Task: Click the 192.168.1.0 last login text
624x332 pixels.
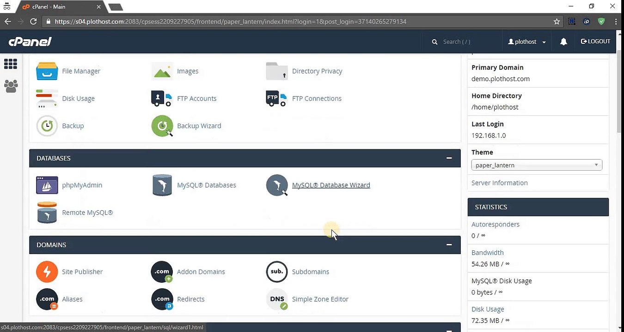Action: click(x=488, y=135)
